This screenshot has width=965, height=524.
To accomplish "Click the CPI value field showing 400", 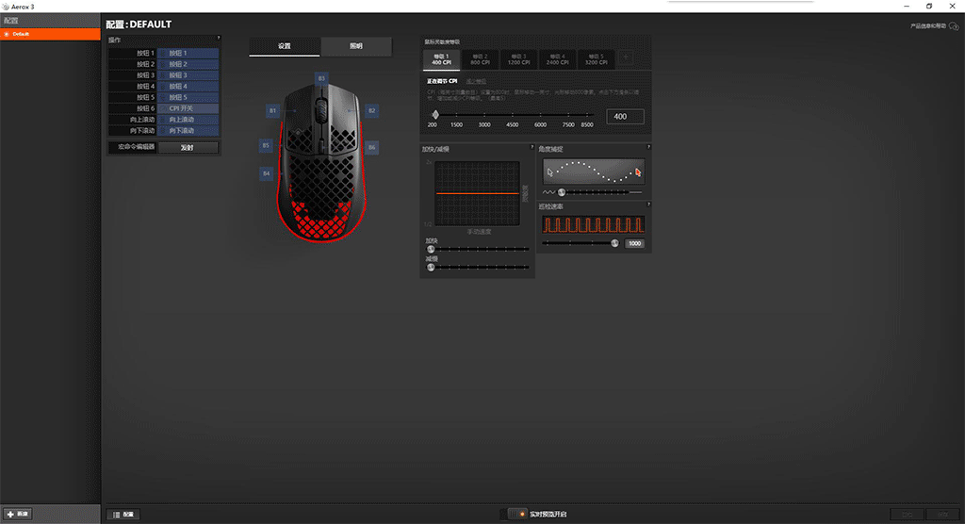I will coord(626,116).
